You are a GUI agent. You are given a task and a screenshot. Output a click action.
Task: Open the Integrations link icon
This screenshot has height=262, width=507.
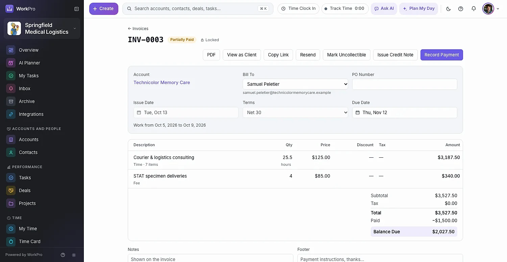pos(11,114)
